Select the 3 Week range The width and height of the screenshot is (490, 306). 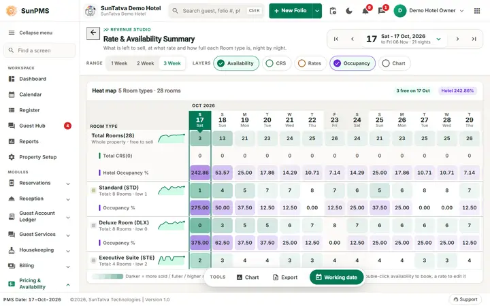tap(172, 63)
